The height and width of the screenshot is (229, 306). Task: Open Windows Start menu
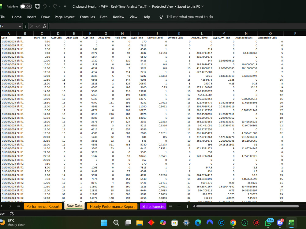click(x=104, y=223)
